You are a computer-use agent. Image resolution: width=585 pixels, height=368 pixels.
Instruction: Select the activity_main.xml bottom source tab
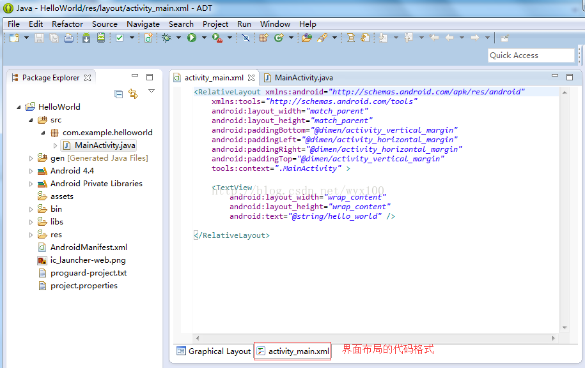[293, 351]
